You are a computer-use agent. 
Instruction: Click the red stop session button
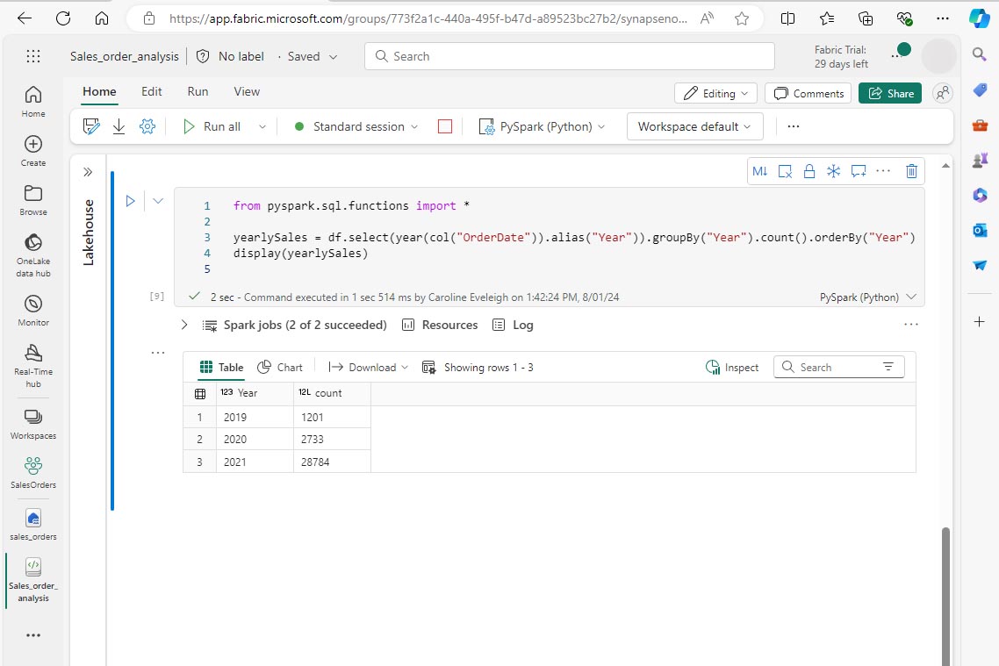coord(445,126)
